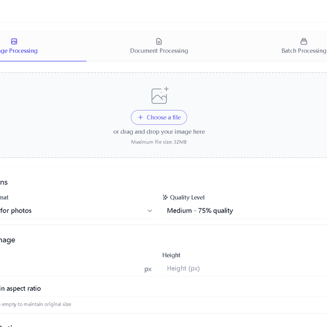Screen dimensions: 327x327
Task: Click the Document Processing page icon
Action: click(x=159, y=41)
